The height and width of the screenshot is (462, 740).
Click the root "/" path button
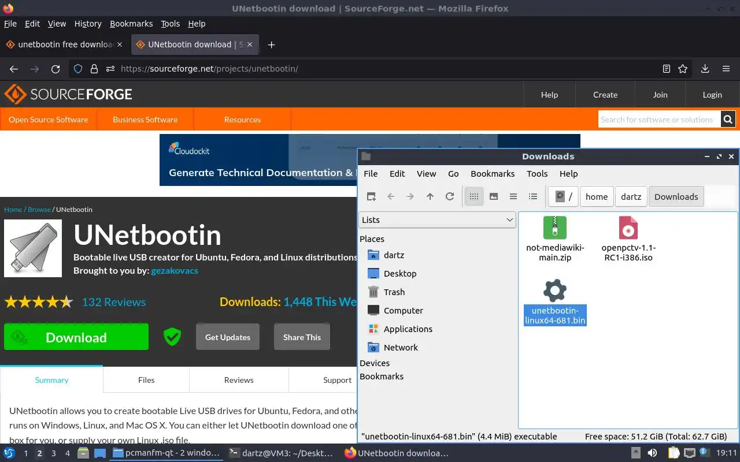(x=563, y=196)
